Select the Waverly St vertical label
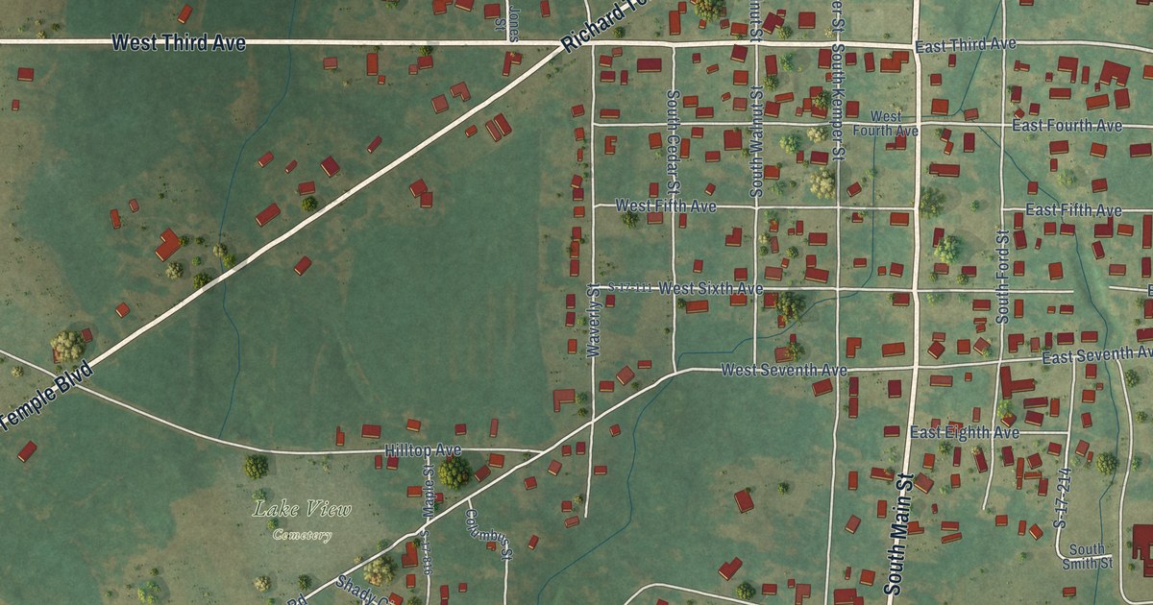 (x=593, y=322)
